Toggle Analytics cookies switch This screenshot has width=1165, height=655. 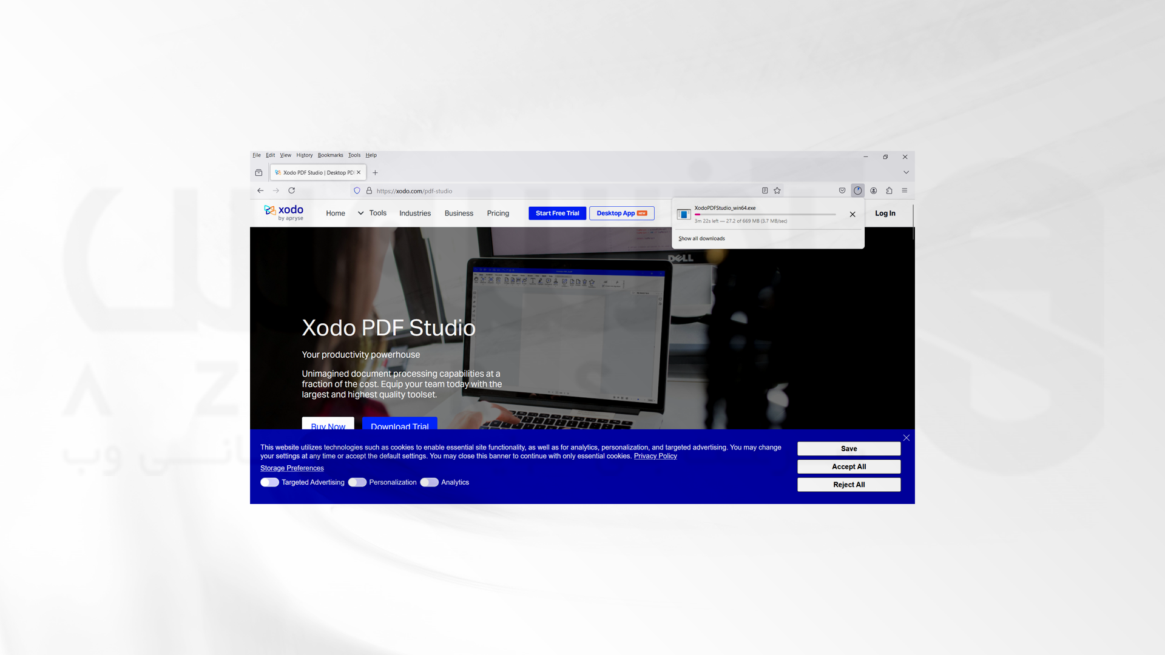(430, 482)
